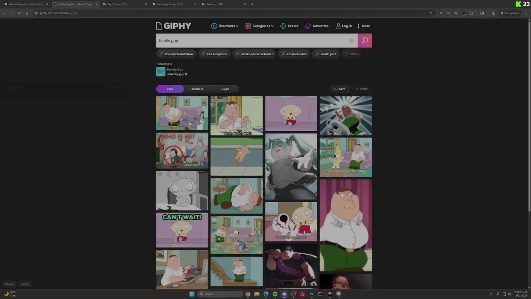Expand the Reactions dropdown
Viewport: 531px width, 299px height.
click(225, 26)
